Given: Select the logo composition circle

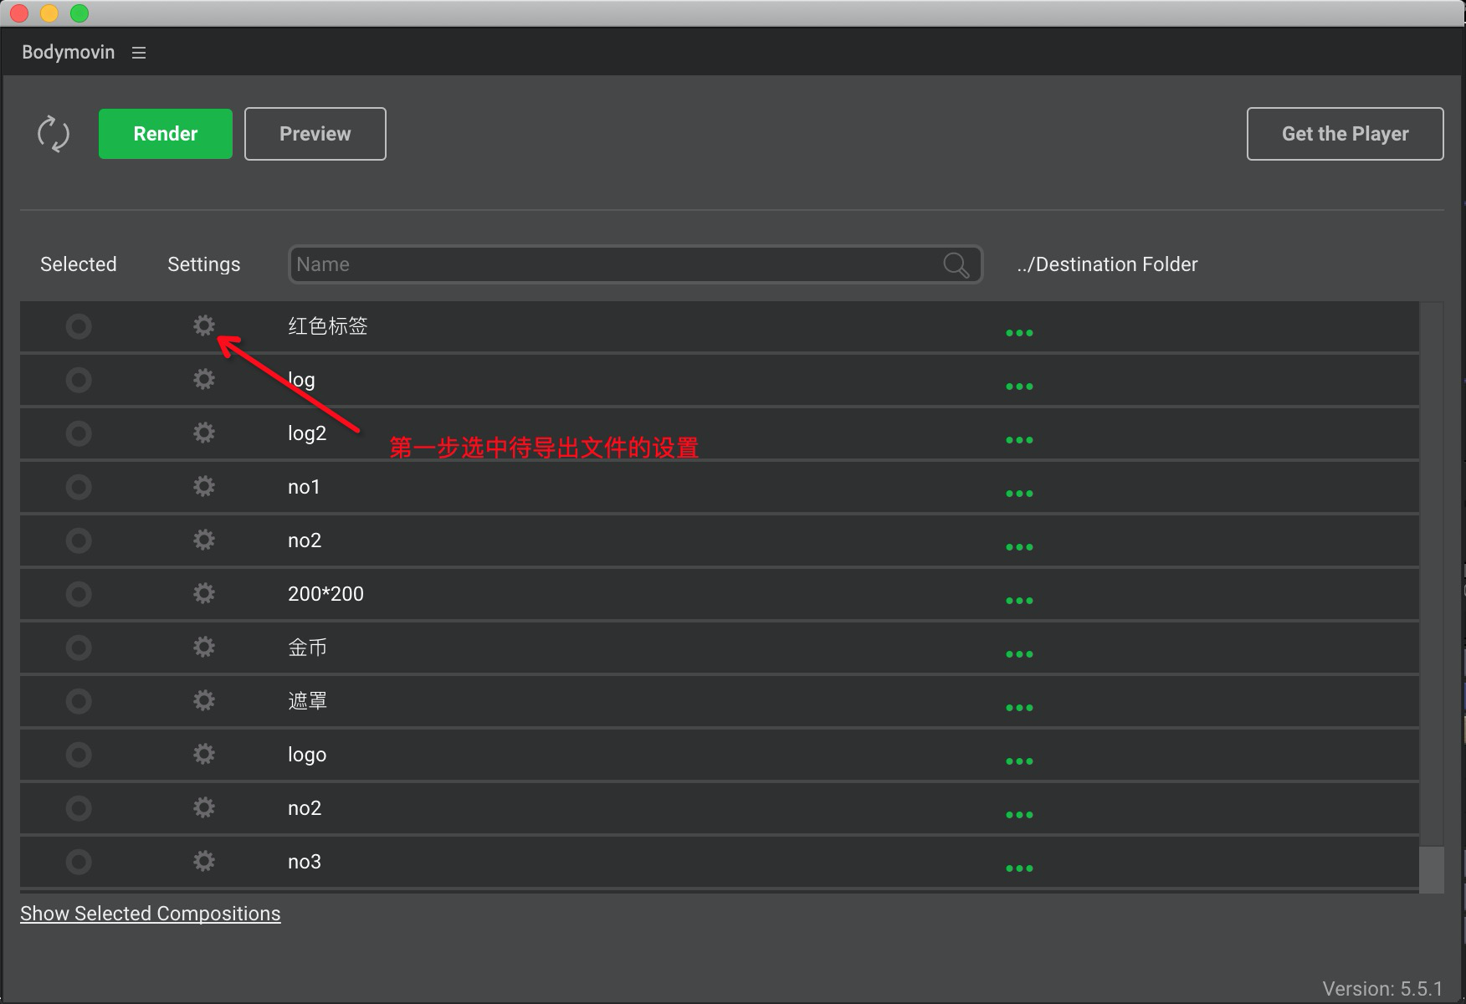Looking at the screenshot, I should [79, 755].
